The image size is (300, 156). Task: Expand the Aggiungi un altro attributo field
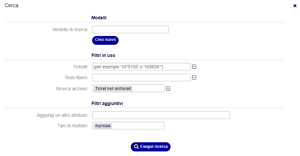[x=161, y=115]
